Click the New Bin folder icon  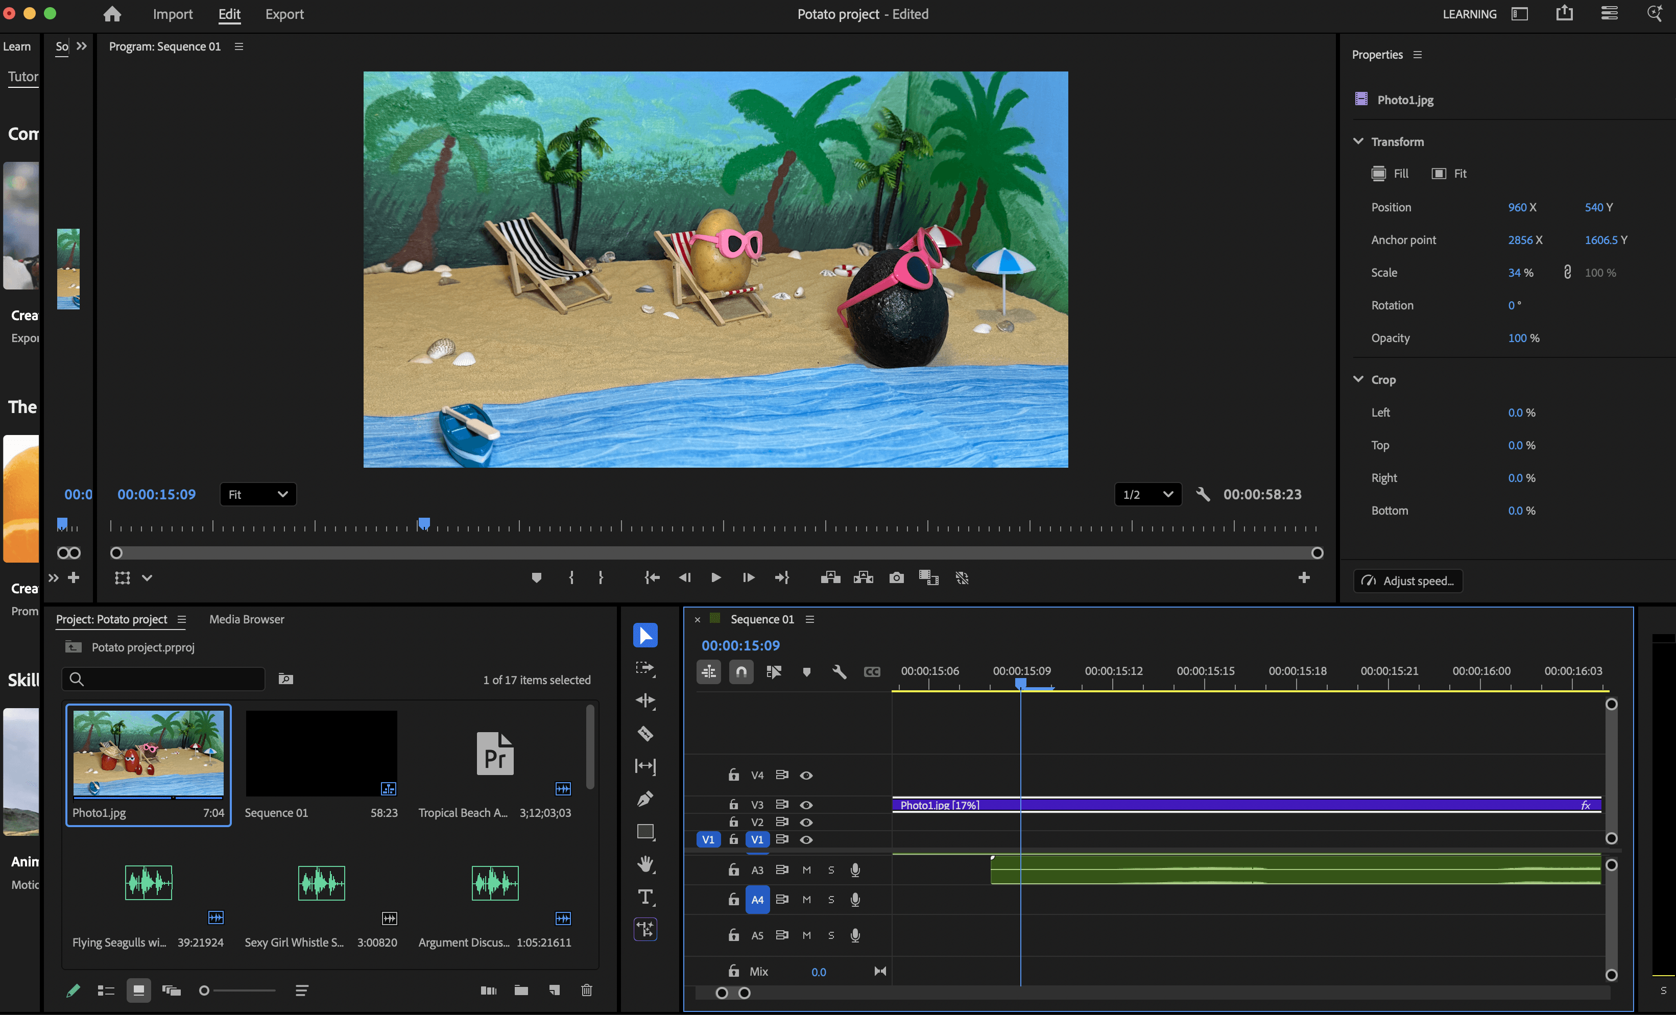pos(521,990)
